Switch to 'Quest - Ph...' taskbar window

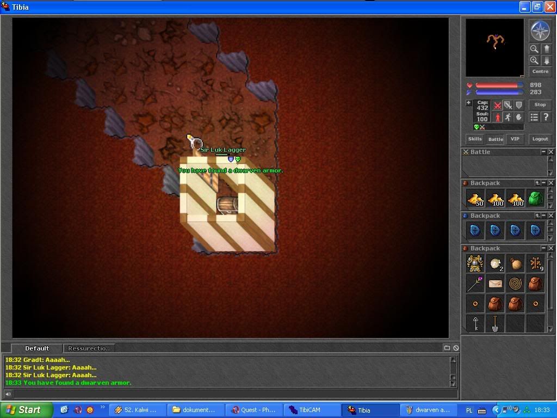[253, 410]
